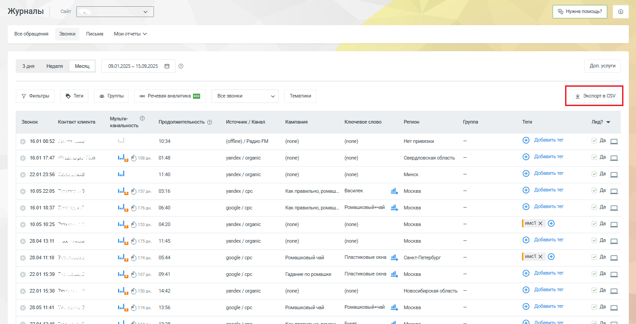Play the call recording from 28.04 11:10
636x324 pixels.
pyautogui.click(x=23, y=258)
